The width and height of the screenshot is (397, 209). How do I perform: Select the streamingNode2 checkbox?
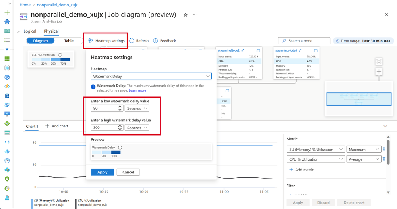(258, 50)
